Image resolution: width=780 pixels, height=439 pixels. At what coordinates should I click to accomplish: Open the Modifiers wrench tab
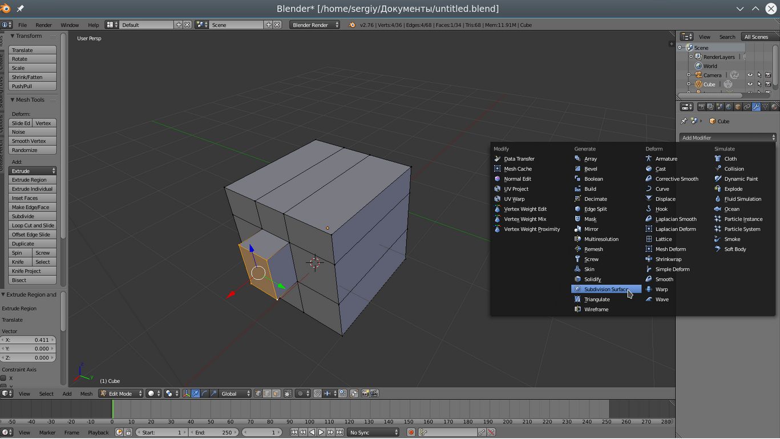(756, 107)
